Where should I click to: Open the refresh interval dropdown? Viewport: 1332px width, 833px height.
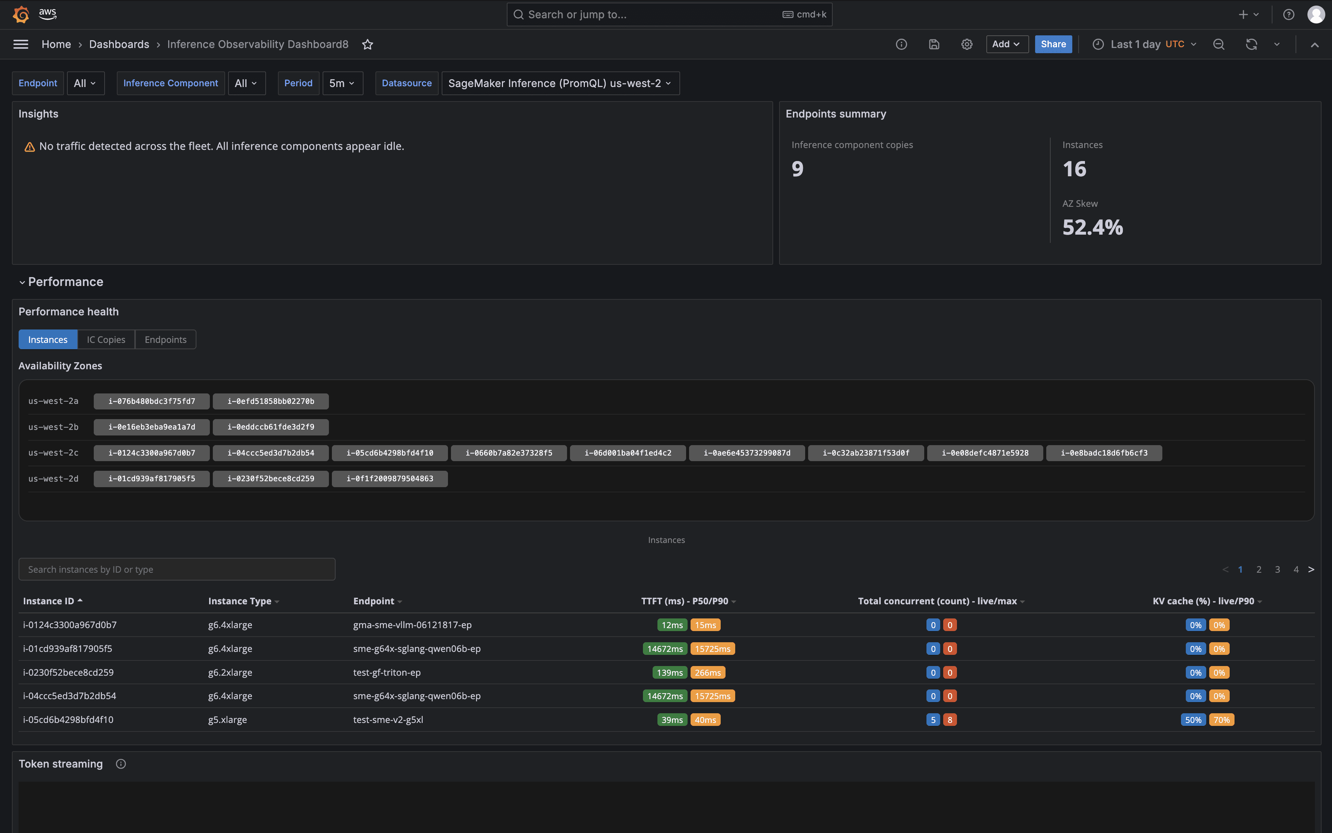[1277, 44]
